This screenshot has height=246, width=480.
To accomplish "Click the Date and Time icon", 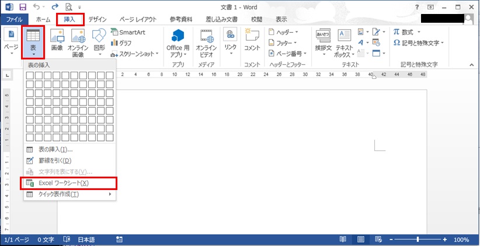I will click(376, 43).
